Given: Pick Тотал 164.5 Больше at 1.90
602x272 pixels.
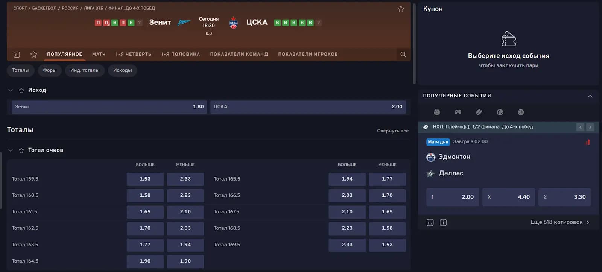Looking at the screenshot, I should click(145, 261).
